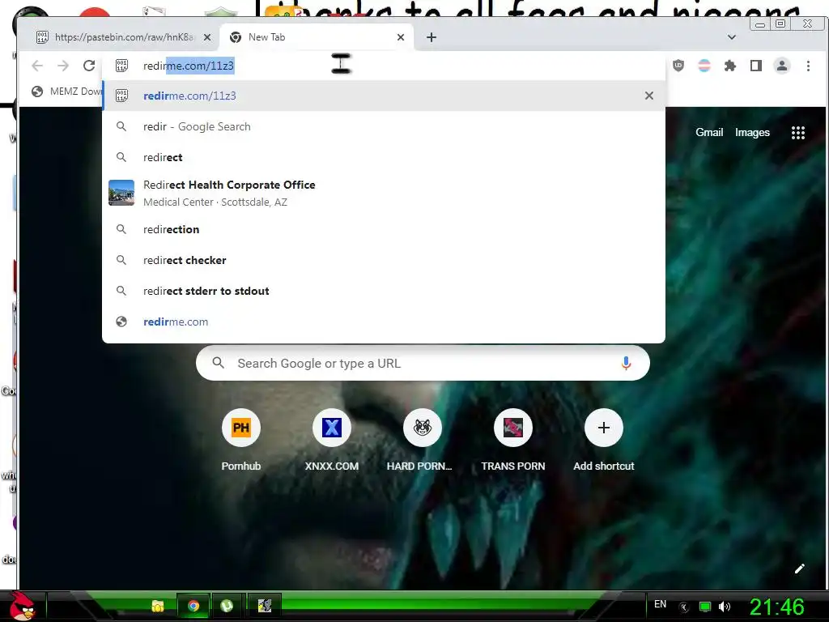Viewport: 829px width, 622px height.
Task: Select the 'redir - Google Search' suggestion
Action: tap(384, 126)
